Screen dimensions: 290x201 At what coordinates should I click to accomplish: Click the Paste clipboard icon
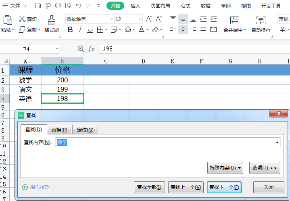8,20
